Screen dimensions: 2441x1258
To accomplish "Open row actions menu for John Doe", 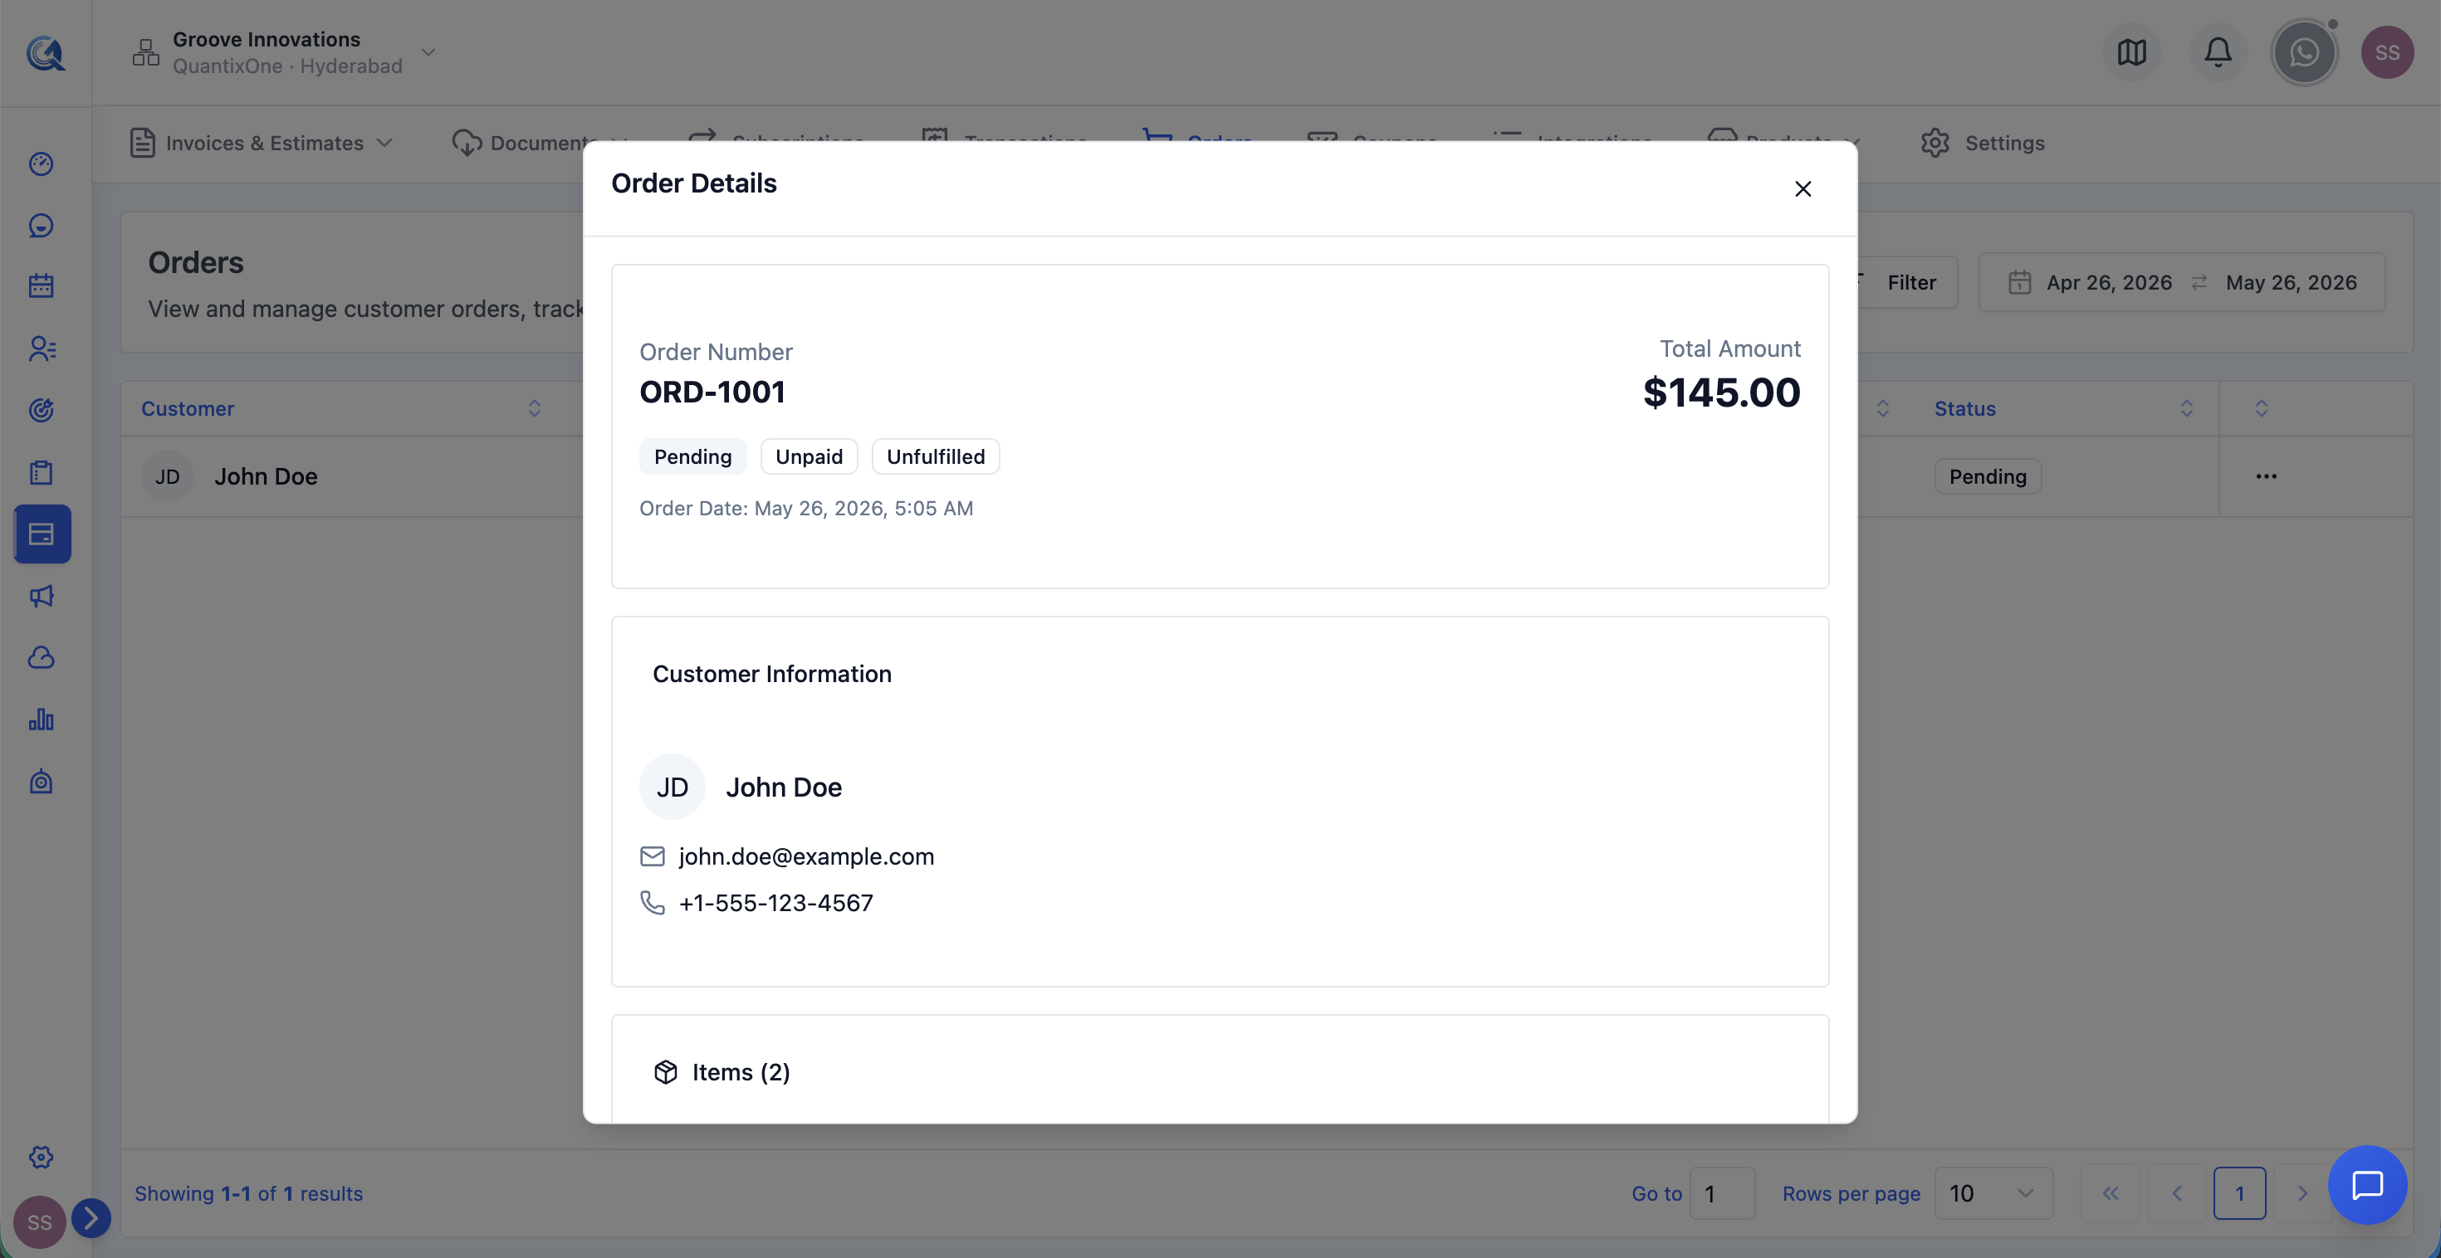I will tap(2266, 476).
